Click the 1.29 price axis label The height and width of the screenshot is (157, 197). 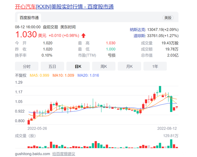(19, 82)
